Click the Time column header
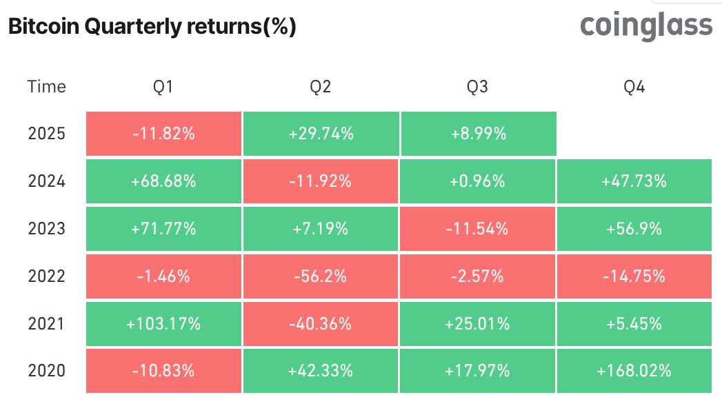 (x=47, y=87)
